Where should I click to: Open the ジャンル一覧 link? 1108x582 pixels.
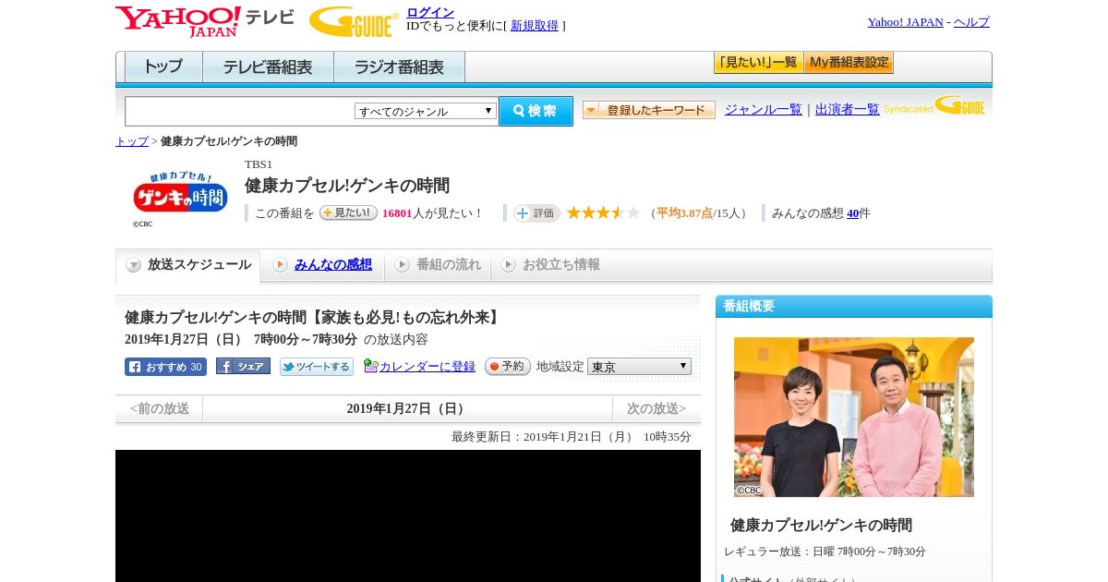point(764,109)
